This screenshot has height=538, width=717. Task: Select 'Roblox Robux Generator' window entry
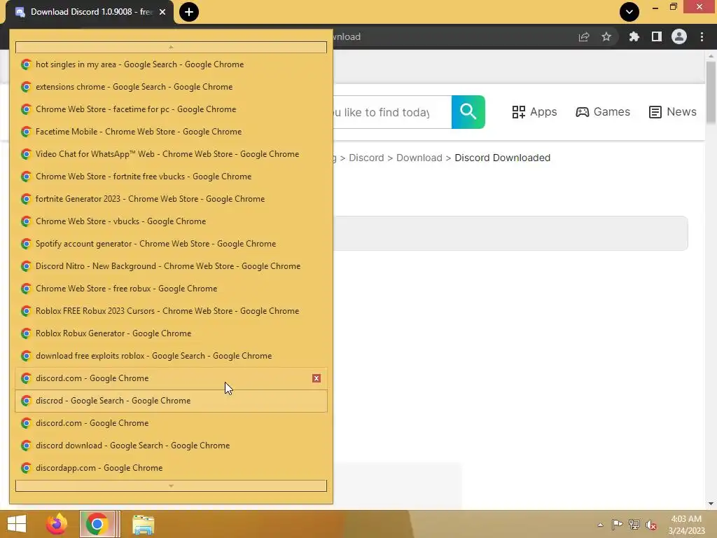pos(171,333)
